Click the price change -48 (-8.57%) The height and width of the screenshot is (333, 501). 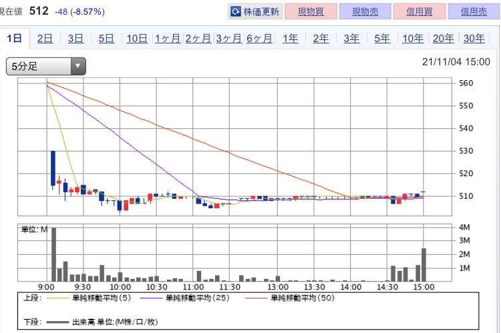click(79, 12)
